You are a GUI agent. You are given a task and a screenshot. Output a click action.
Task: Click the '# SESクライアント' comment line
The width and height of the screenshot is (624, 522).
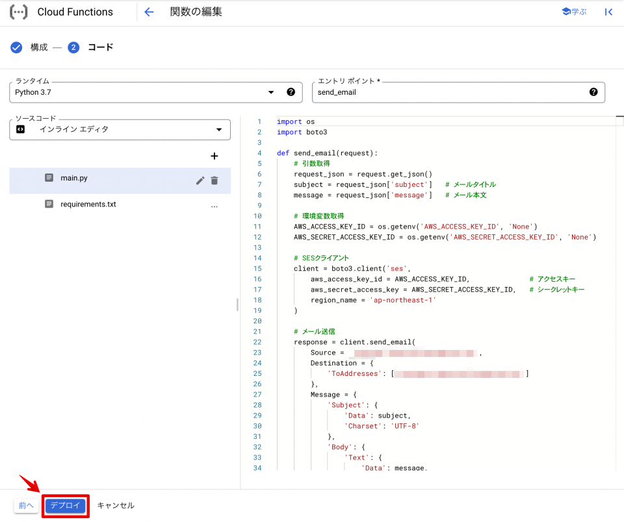point(321,258)
